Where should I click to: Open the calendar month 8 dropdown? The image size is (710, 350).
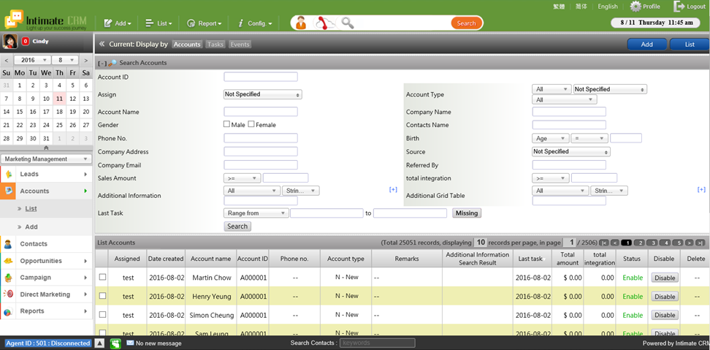pos(66,60)
